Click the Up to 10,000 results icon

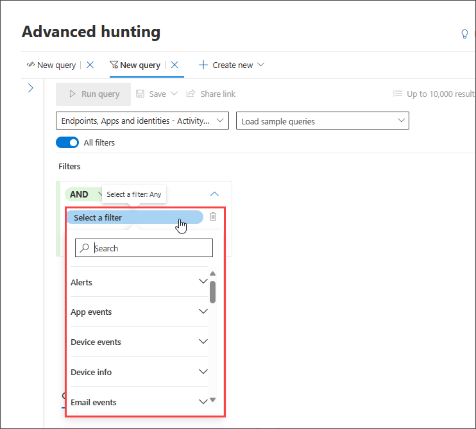(x=397, y=94)
